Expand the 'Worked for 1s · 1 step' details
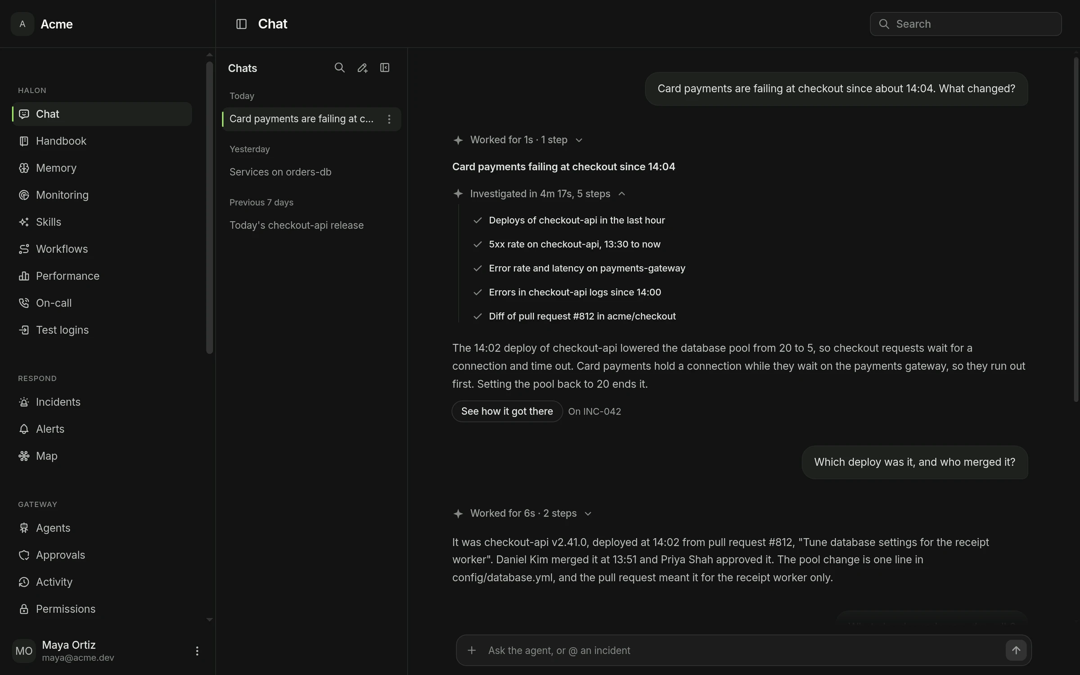This screenshot has height=675, width=1080. [517, 140]
